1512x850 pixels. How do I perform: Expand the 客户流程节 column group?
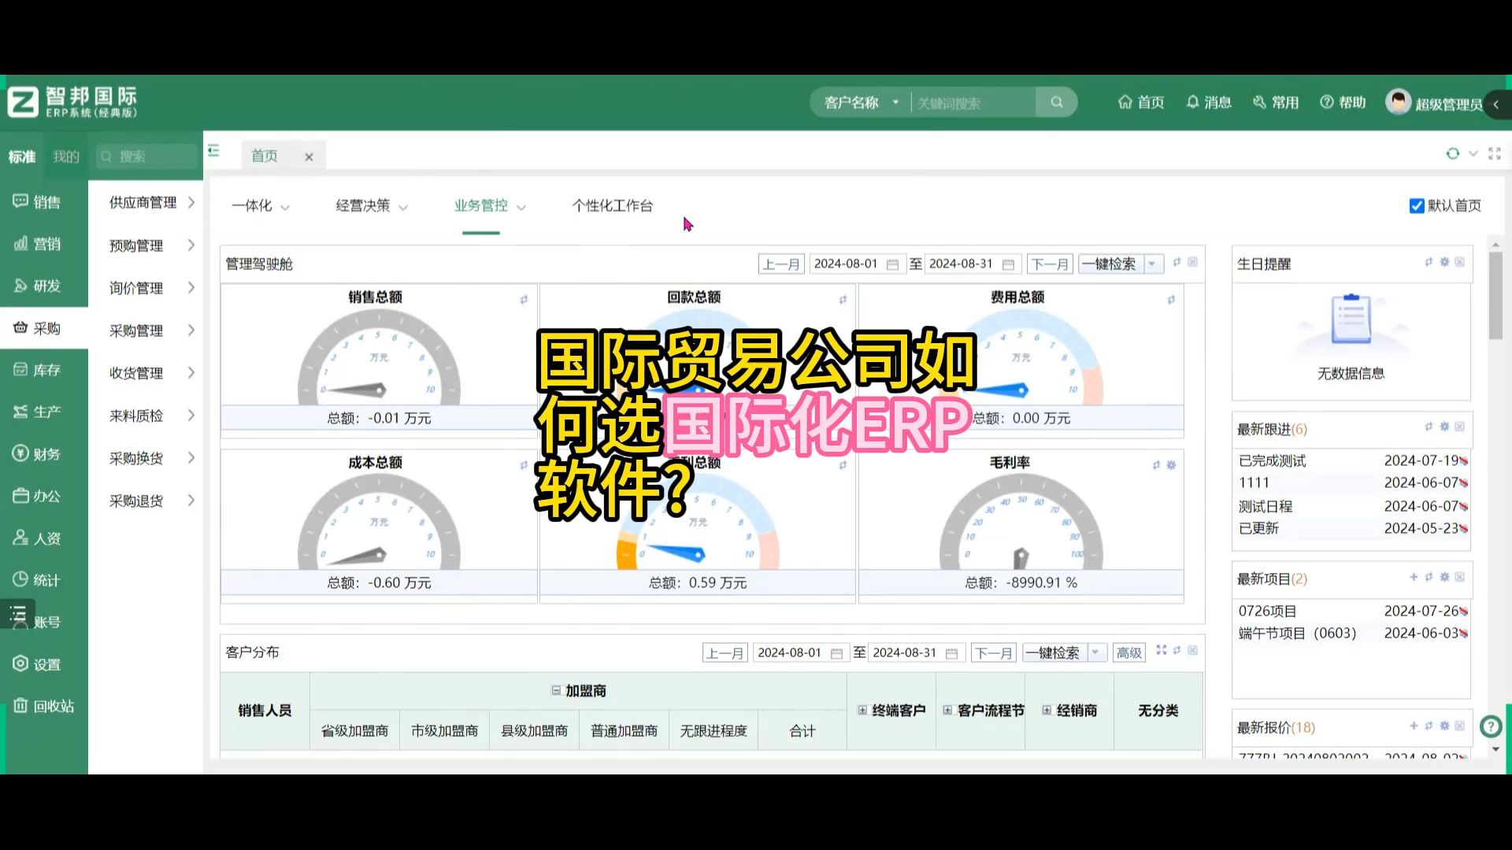coord(947,710)
